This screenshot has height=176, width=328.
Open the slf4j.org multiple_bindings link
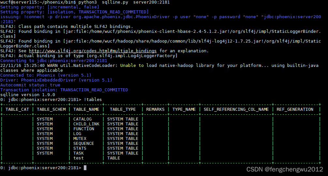tap(93, 51)
